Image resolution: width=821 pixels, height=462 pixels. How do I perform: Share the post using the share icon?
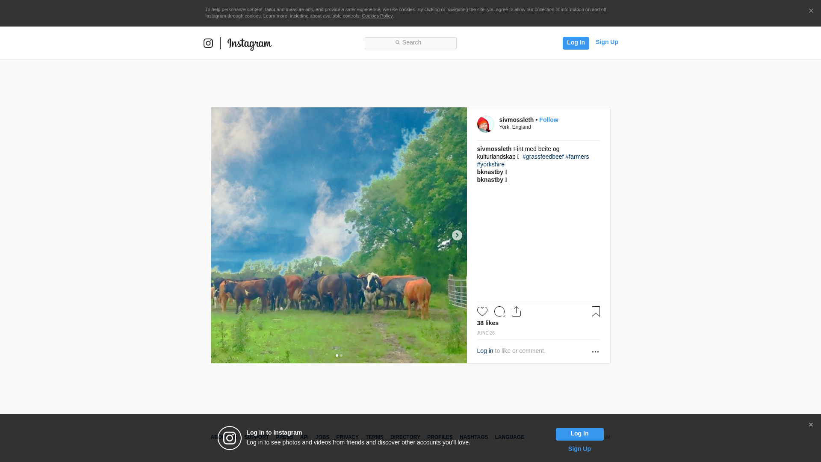[x=516, y=311]
